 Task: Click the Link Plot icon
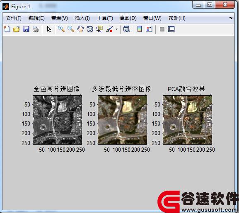coord(126,29)
